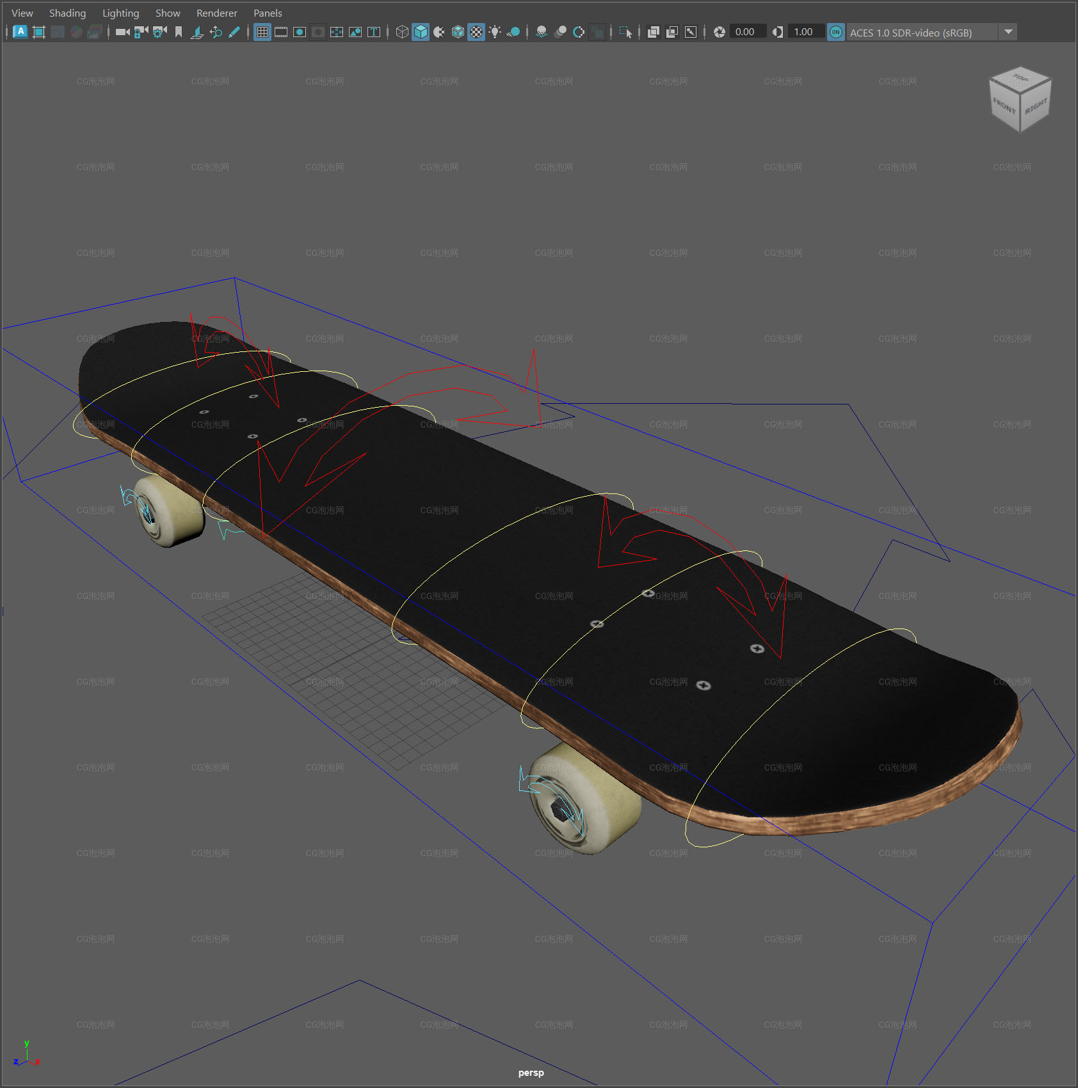
Task: Toggle the Textured display checker icon
Action: (476, 32)
